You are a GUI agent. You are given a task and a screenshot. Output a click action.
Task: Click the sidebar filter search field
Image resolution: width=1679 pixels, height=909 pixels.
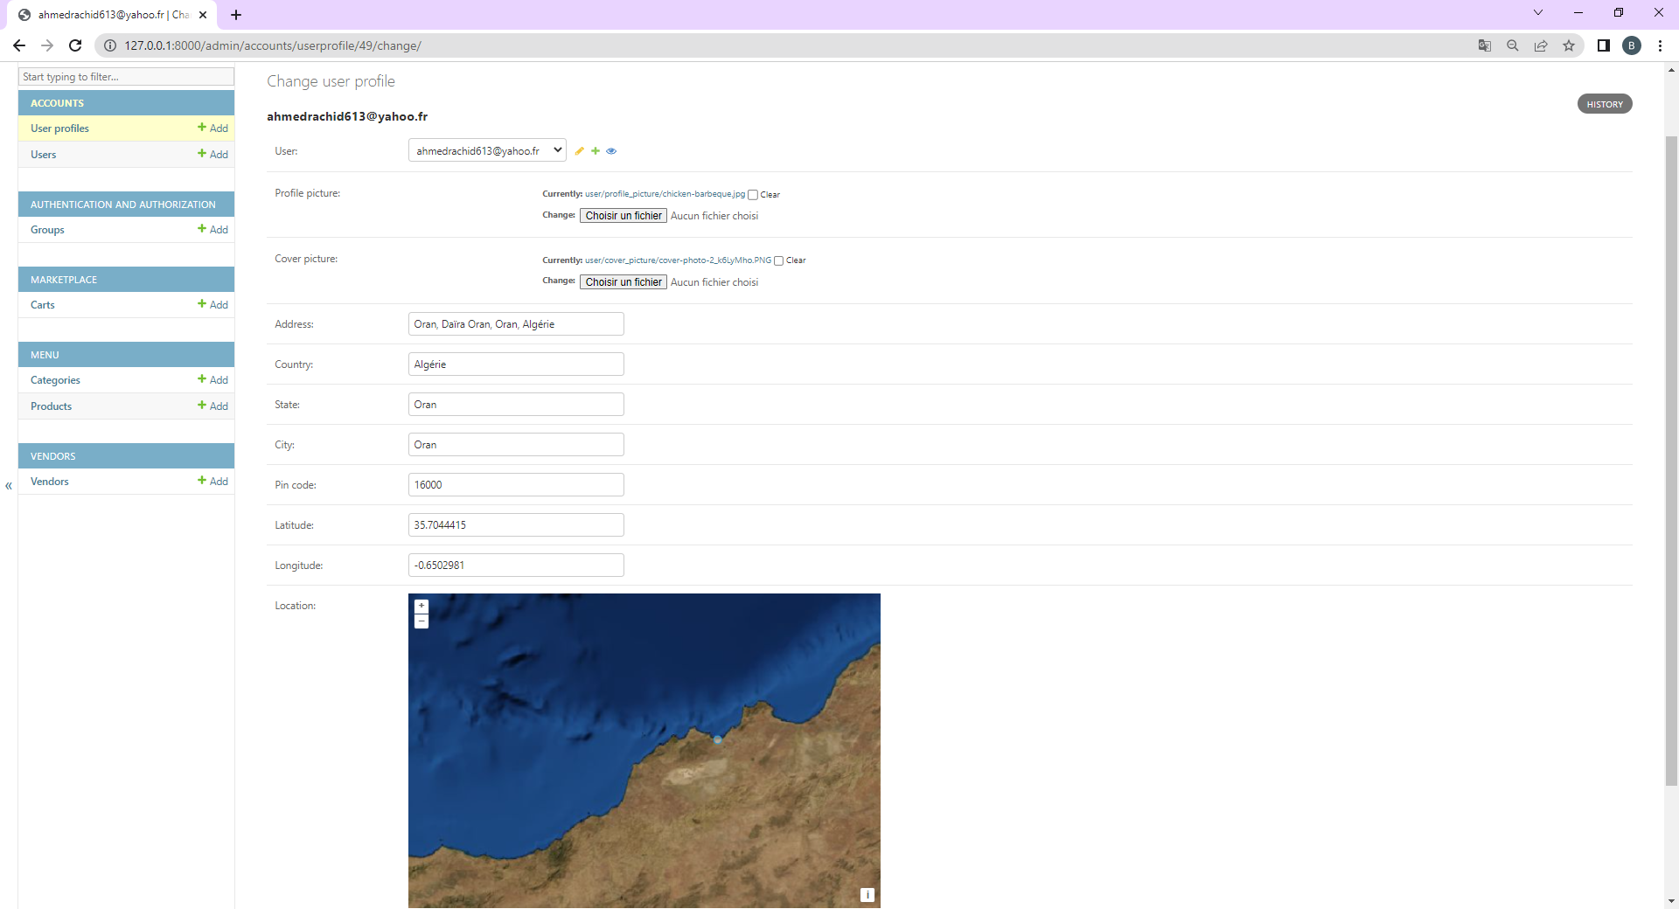[126, 77]
